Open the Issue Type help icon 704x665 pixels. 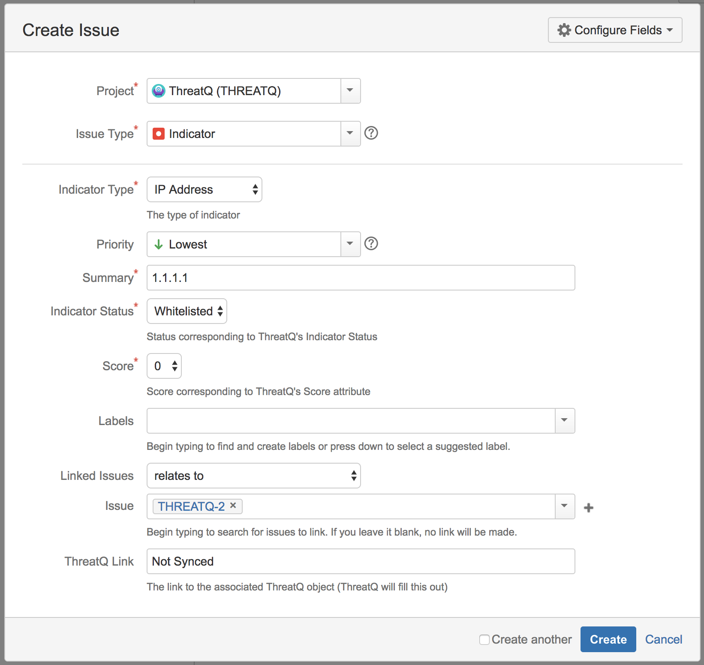coord(371,133)
